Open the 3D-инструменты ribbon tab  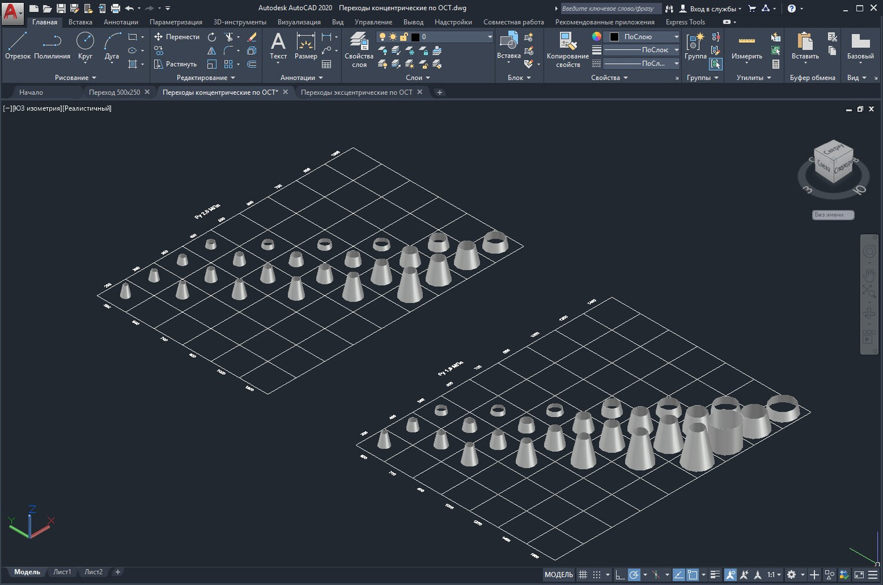(x=240, y=22)
